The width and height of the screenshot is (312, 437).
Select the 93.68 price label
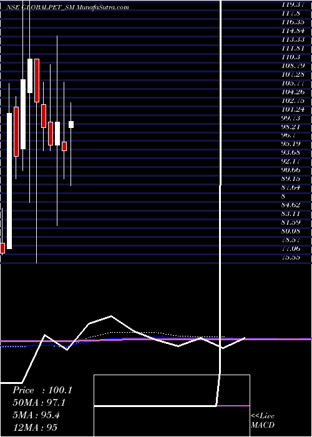coord(291,153)
